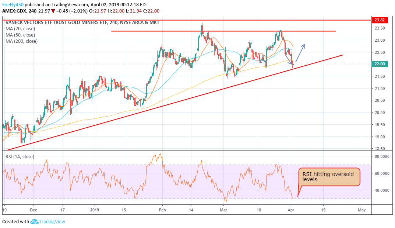Click the 80.0000 RSI axis value
The width and height of the screenshot is (395, 228).
click(382, 156)
